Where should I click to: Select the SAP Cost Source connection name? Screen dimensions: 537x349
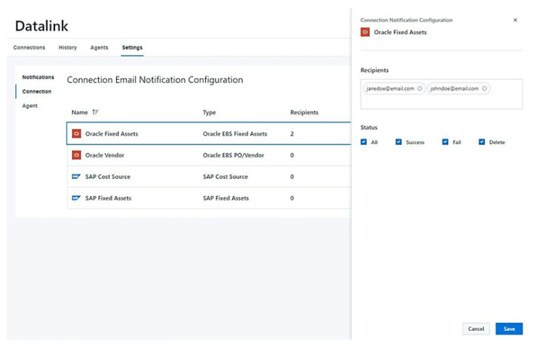coord(108,177)
